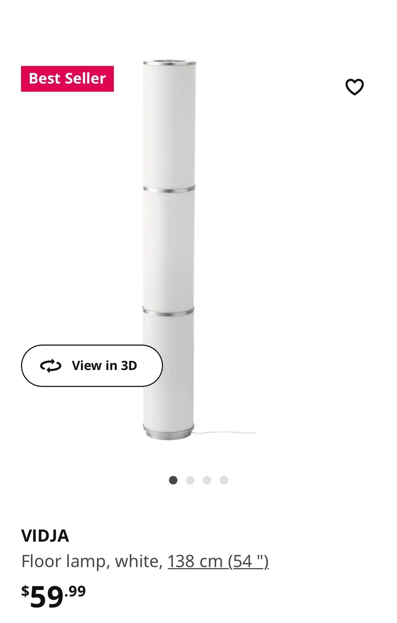Image resolution: width=397 pixels, height=623 pixels.
Task: Select the first image carousel dot
Action: click(x=173, y=480)
